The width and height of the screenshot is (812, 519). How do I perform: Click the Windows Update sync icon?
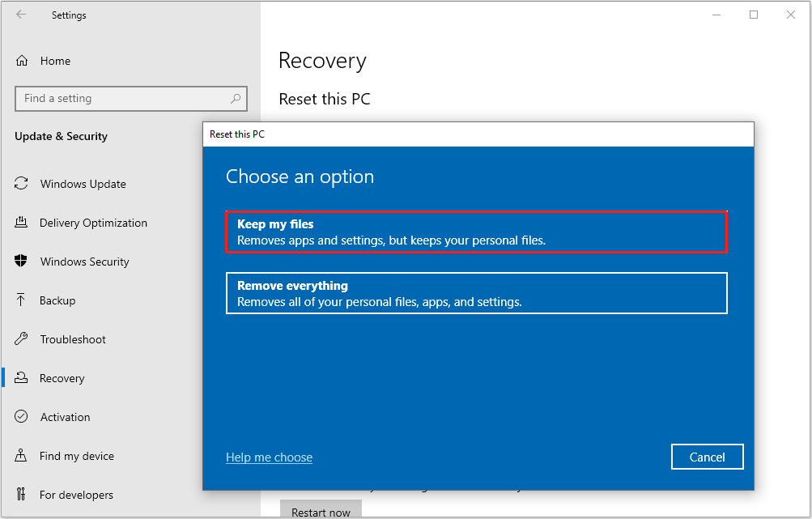[21, 183]
